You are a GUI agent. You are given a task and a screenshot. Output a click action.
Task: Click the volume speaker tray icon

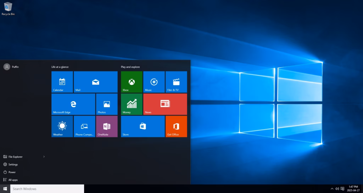(337, 189)
